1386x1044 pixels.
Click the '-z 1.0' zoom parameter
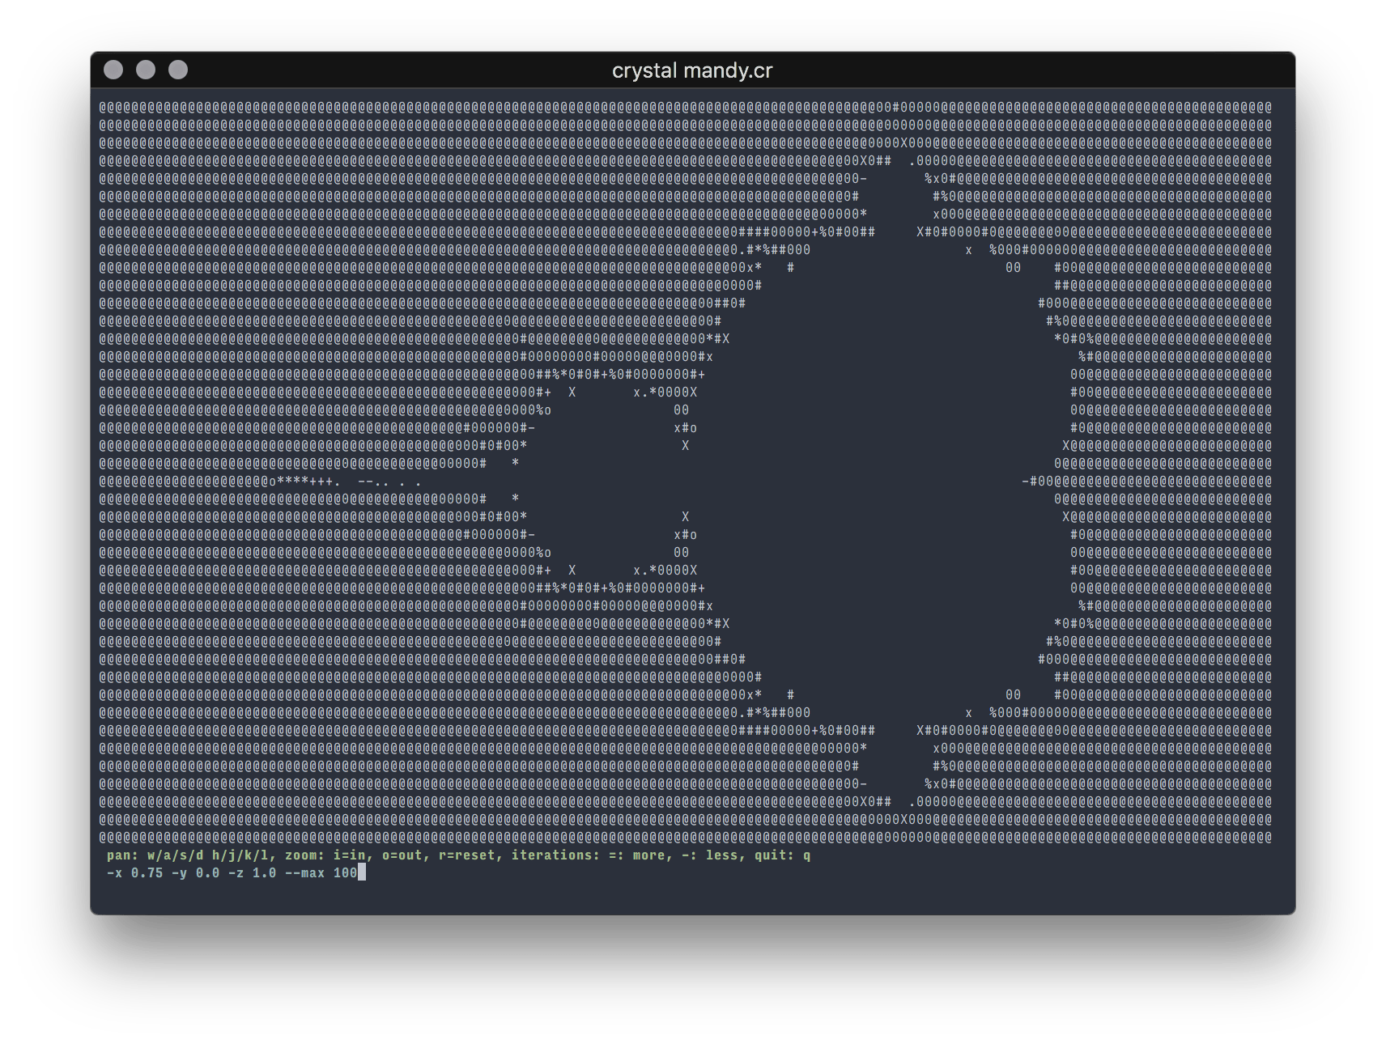point(252,873)
